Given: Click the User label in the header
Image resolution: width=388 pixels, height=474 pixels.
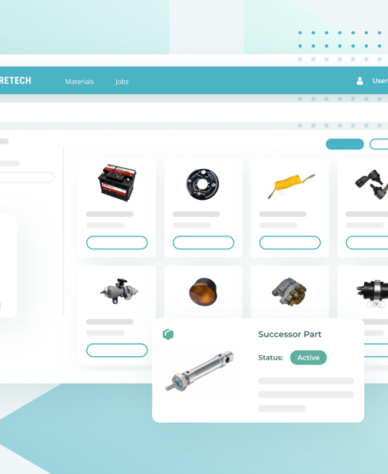Looking at the screenshot, I should (x=379, y=81).
